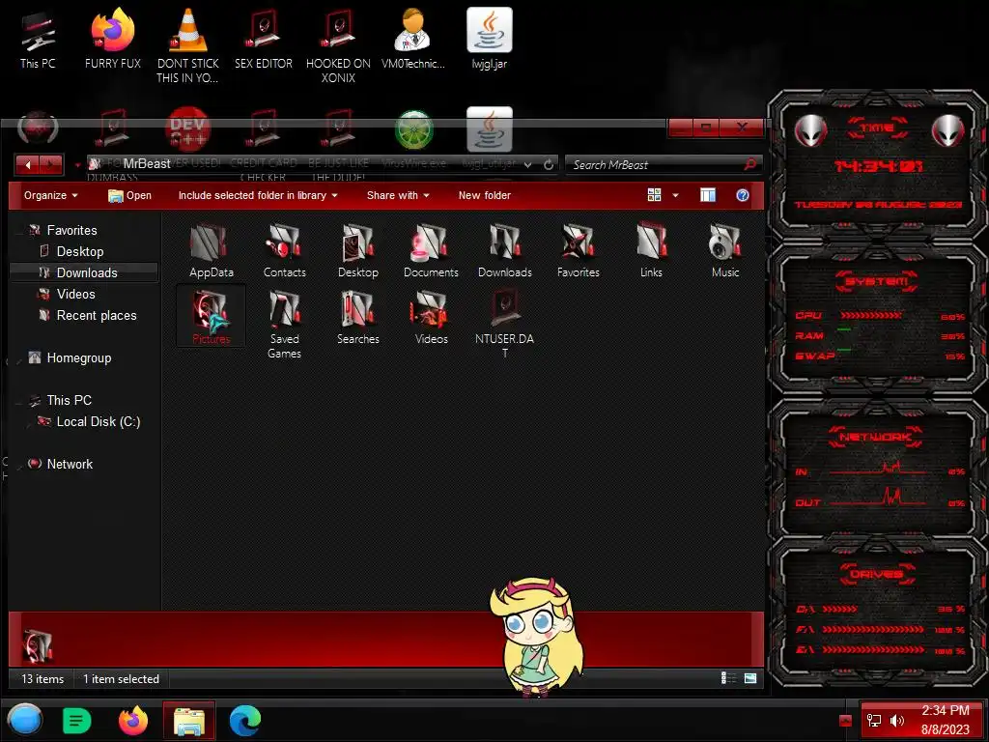Image resolution: width=989 pixels, height=742 pixels.
Task: Click the Search MrBeast field
Action: (664, 164)
